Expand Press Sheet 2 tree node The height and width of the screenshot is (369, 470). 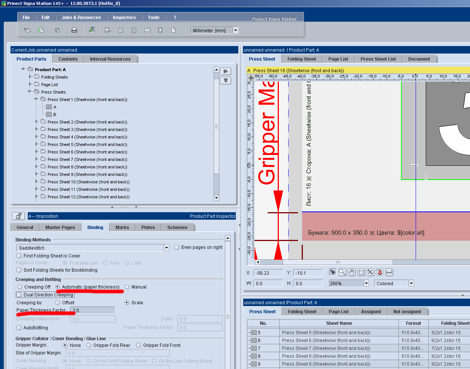click(x=37, y=122)
